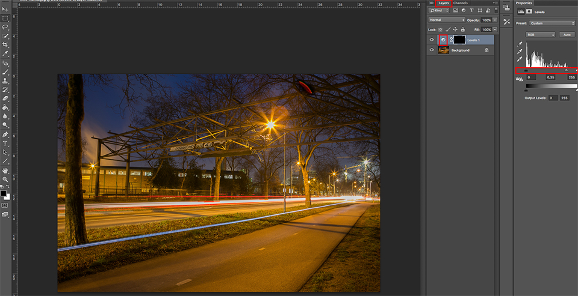Screen dimensions: 578x296
Task: Select the Blur tool
Action: coord(5,116)
